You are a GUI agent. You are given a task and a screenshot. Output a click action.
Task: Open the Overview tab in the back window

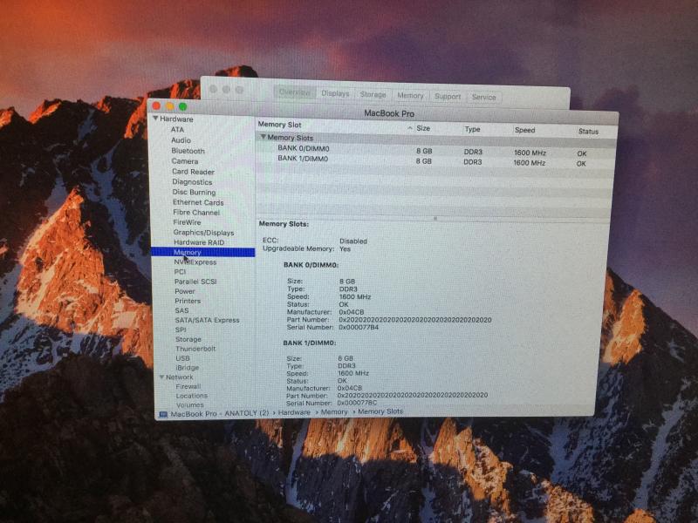coord(294,92)
